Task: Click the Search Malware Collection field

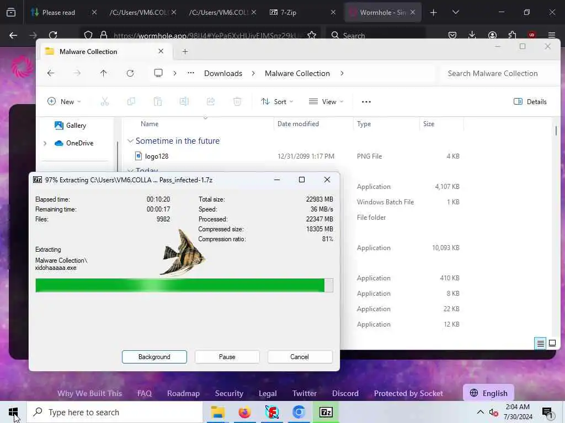Action: pos(499,73)
